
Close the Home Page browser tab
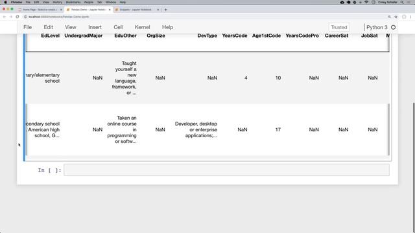click(61, 10)
